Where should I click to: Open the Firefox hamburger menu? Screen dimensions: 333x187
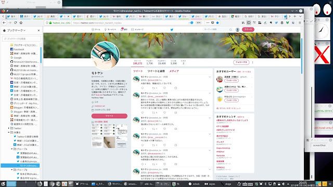(x=300, y=23)
